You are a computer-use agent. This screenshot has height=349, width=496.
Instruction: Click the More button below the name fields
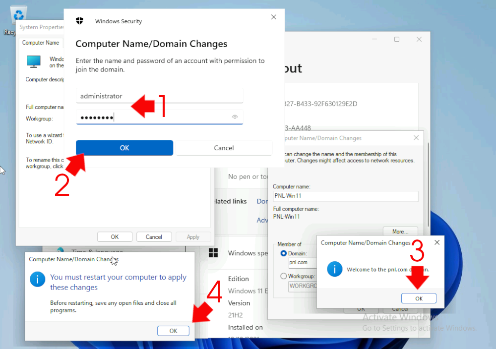tap(400, 231)
